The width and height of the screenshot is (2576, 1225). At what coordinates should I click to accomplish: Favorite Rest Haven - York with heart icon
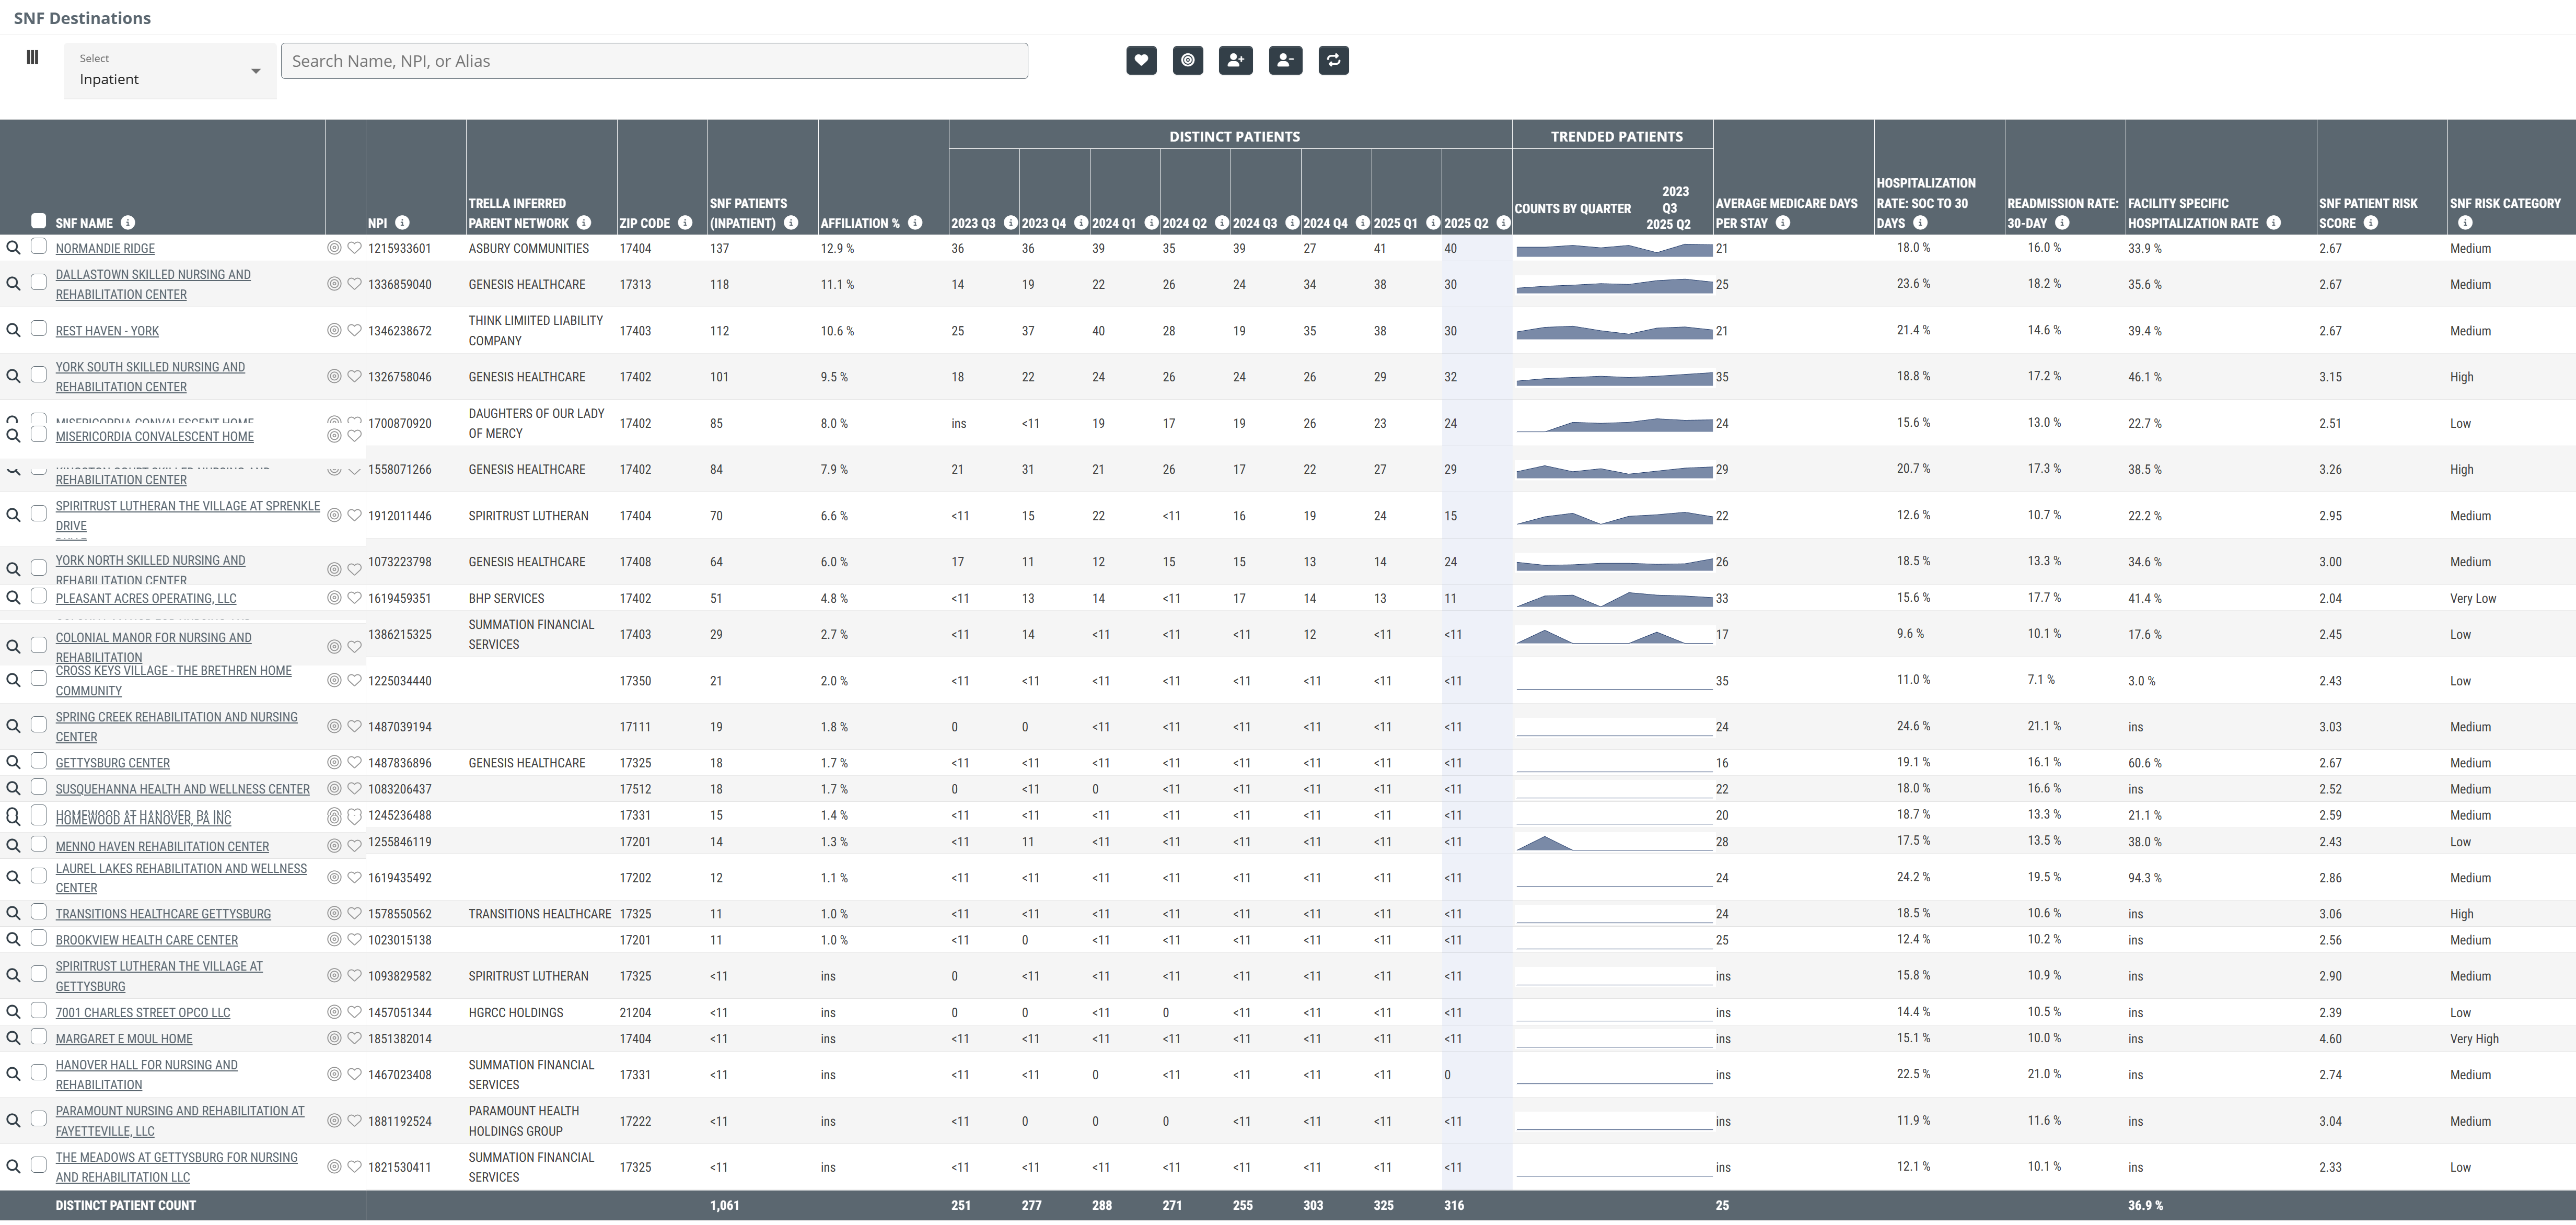pos(354,331)
